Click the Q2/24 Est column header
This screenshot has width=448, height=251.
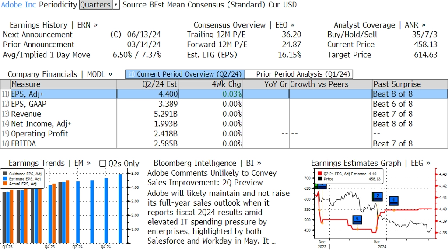pos(147,84)
